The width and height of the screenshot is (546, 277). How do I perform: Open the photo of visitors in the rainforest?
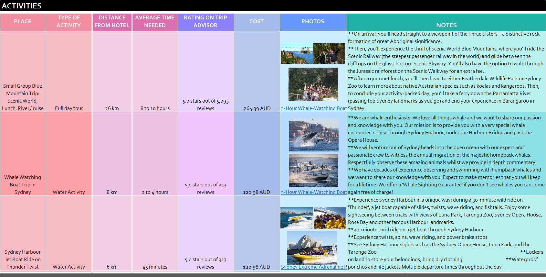click(329, 53)
